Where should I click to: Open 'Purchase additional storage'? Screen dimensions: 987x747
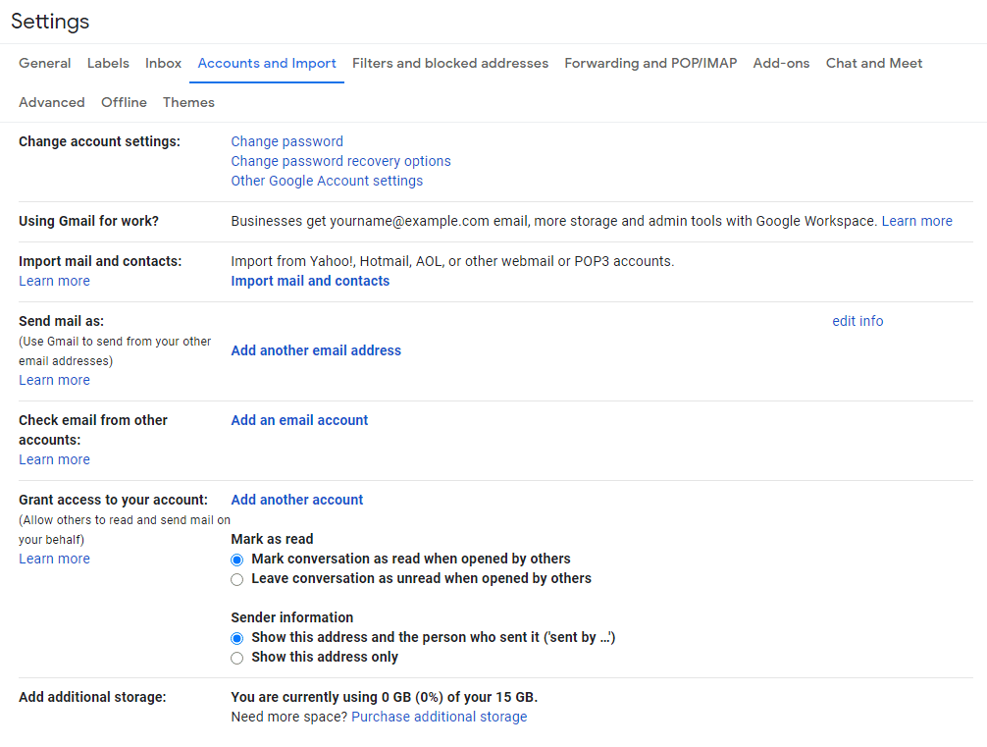pos(439,717)
